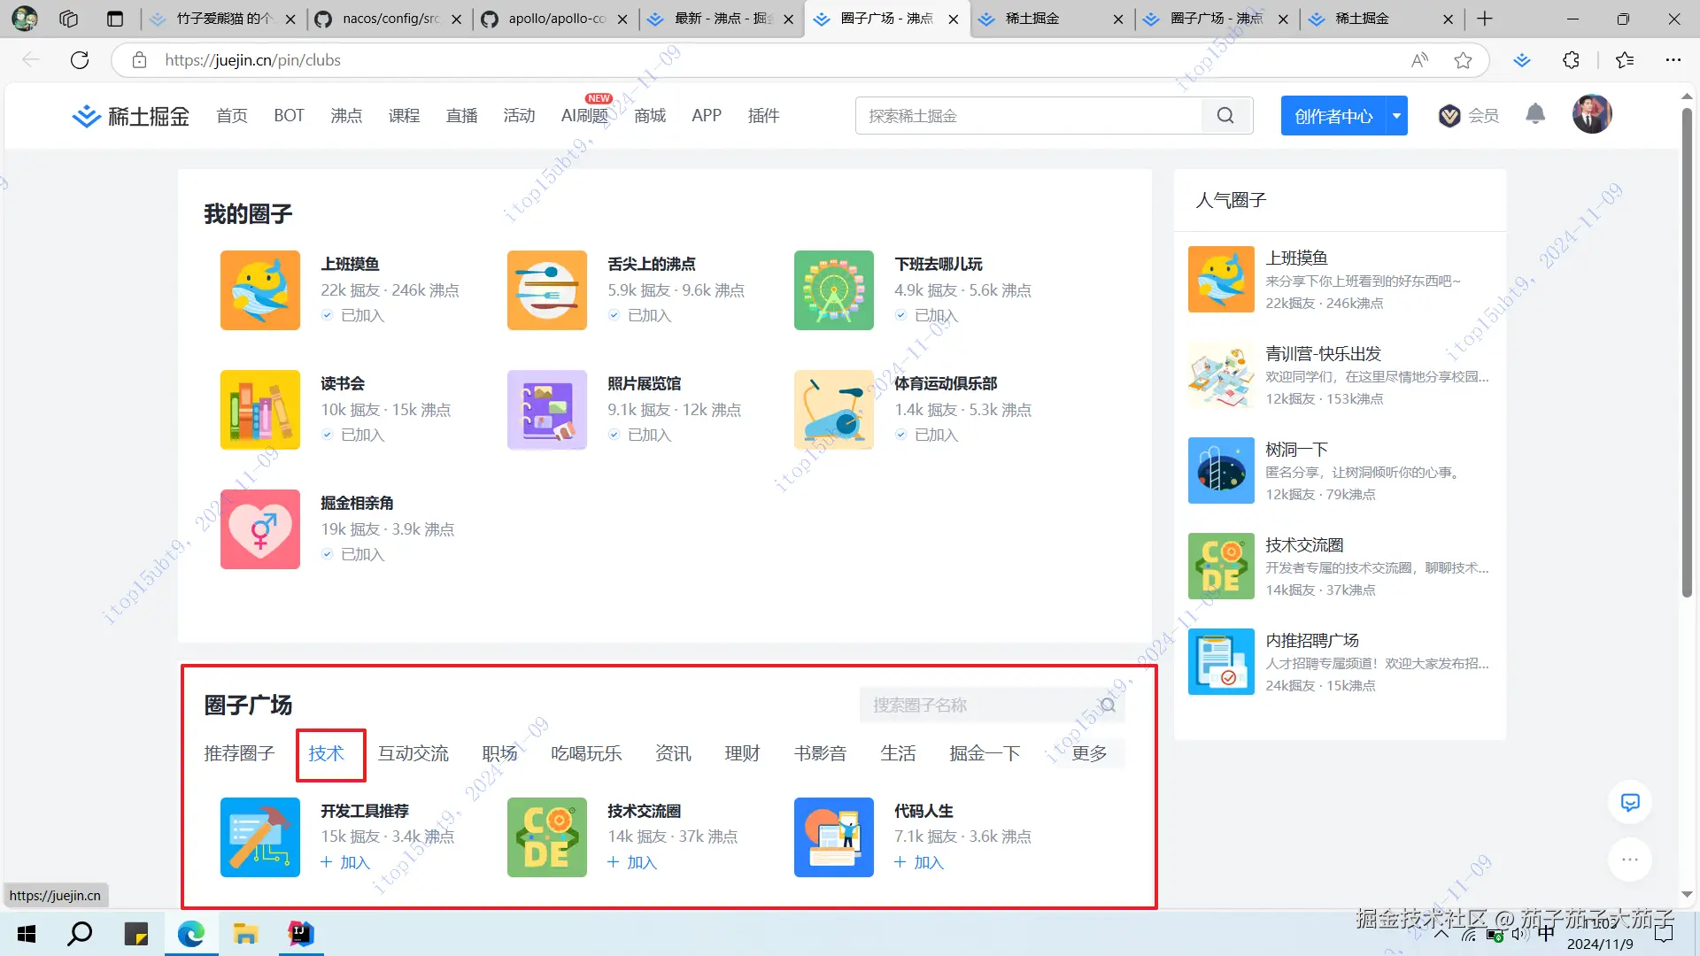Click the 会员 membership icon
Screen dimensions: 1700x956
pyautogui.click(x=1449, y=115)
